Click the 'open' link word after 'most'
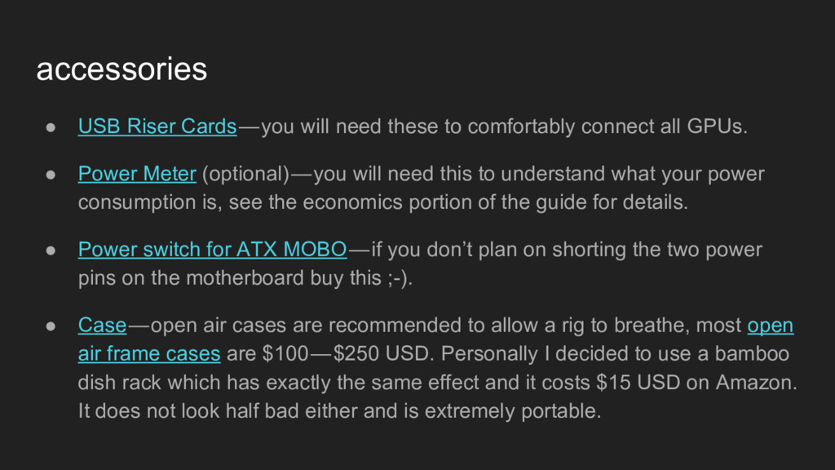 point(770,325)
